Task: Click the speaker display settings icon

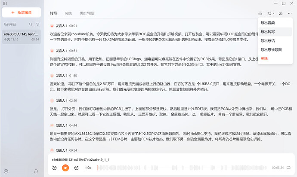Action: pyautogui.click(x=281, y=13)
